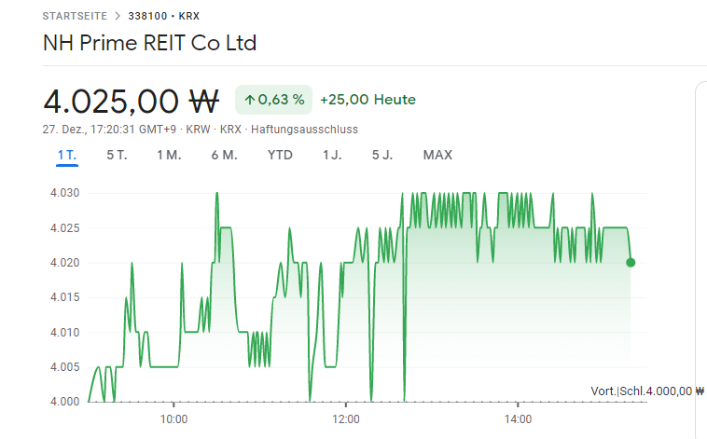Open the 5 J. chart range
This screenshot has width=707, height=439.
[382, 155]
